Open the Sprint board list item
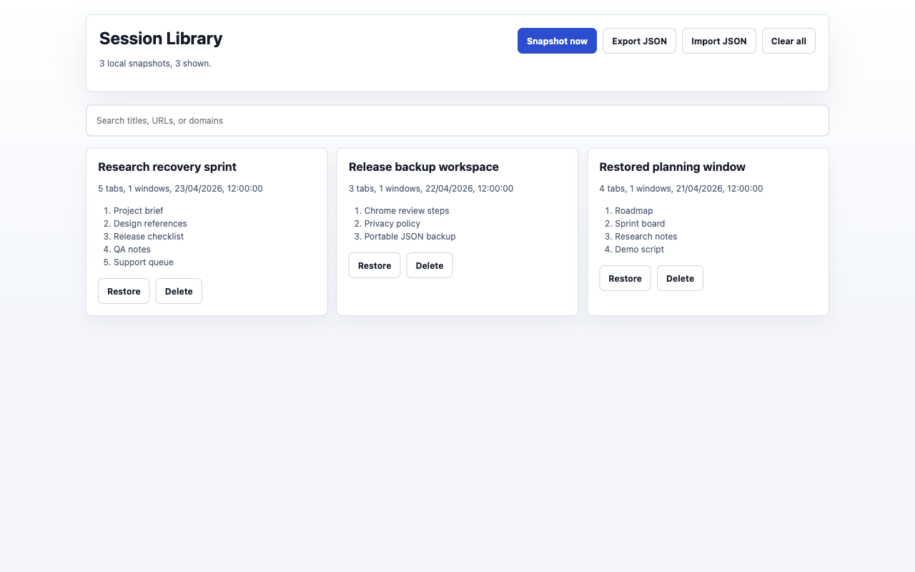Image resolution: width=915 pixels, height=572 pixels. click(639, 223)
